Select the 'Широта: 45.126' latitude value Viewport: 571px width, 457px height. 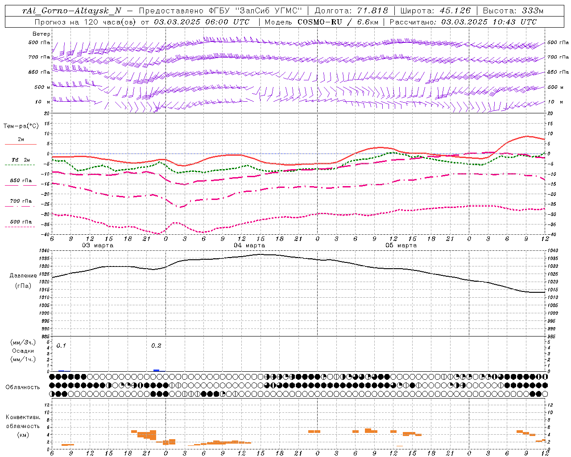[x=435, y=11]
